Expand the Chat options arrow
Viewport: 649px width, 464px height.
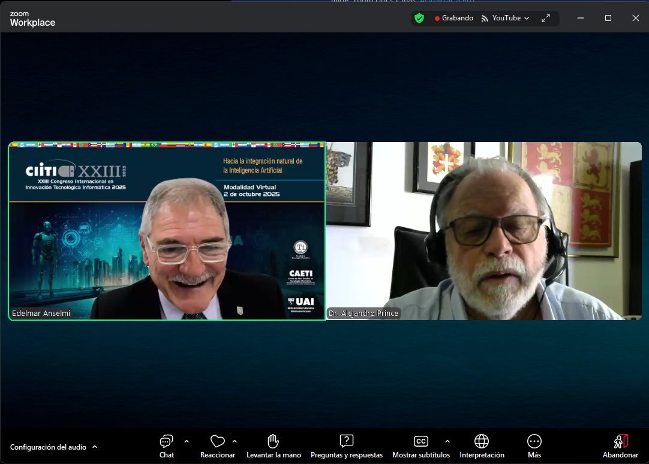pyautogui.click(x=187, y=442)
